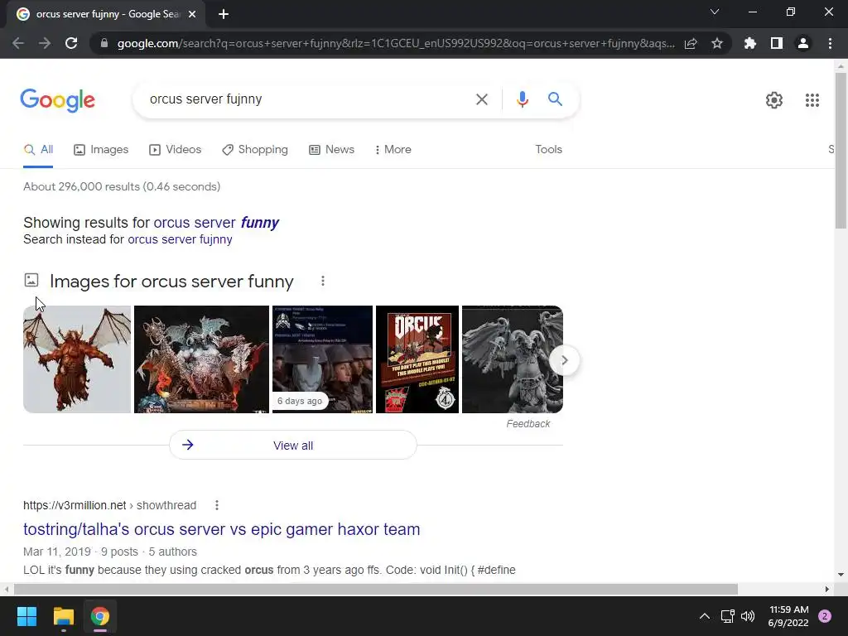Open the browser side panel
848x636 pixels.
(x=777, y=43)
